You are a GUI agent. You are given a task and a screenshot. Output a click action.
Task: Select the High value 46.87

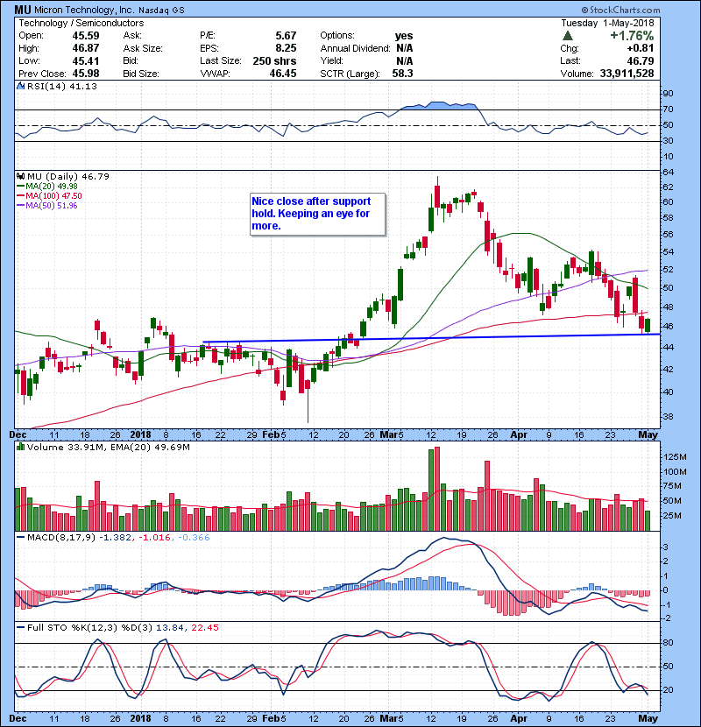[x=86, y=48]
